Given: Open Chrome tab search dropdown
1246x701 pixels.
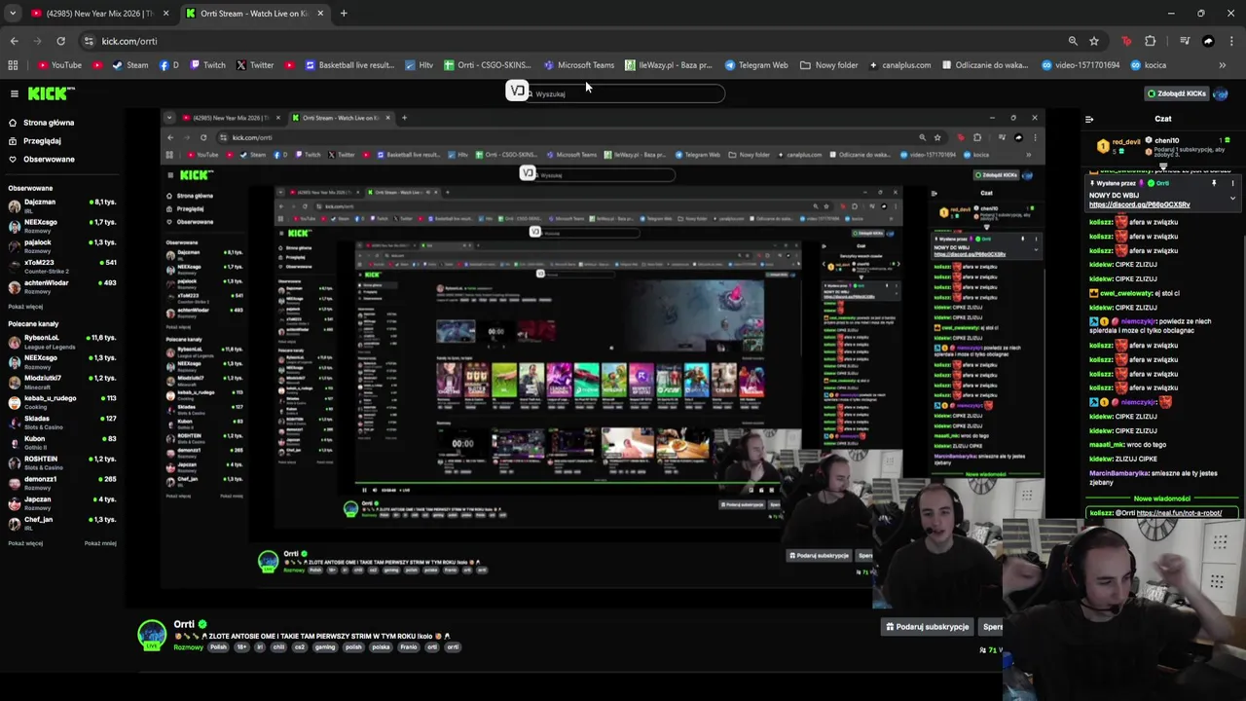Looking at the screenshot, I should 13,14.
